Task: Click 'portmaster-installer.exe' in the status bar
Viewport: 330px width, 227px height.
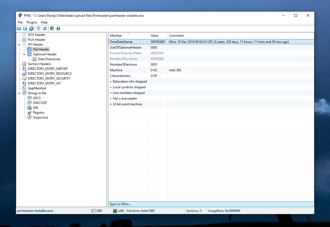Action: (x=35, y=211)
